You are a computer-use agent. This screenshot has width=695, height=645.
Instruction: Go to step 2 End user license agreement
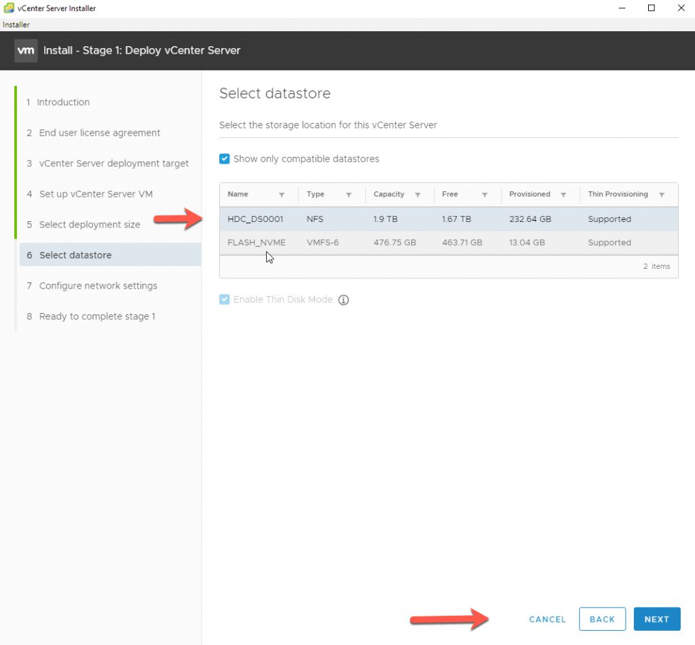click(x=93, y=133)
